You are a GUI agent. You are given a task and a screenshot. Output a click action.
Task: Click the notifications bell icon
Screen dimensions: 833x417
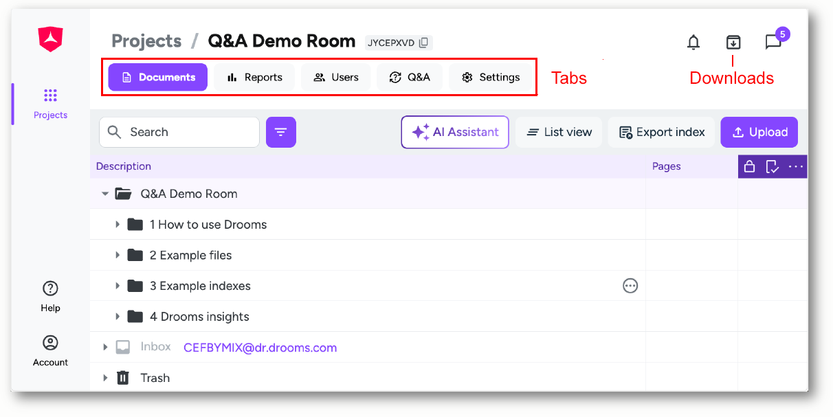click(x=693, y=43)
